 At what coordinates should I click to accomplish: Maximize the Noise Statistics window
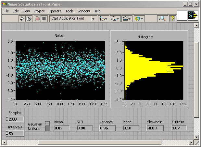[191, 4]
